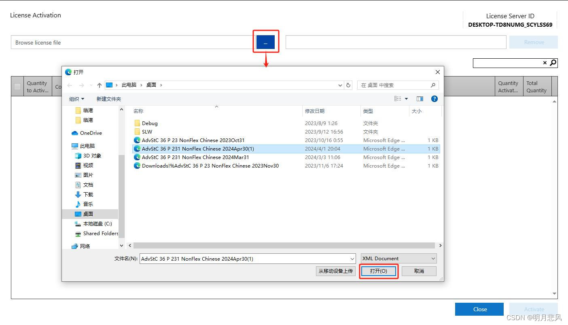Expand the filename combo box dropdown arrow
This screenshot has width=568, height=325.
(352, 259)
